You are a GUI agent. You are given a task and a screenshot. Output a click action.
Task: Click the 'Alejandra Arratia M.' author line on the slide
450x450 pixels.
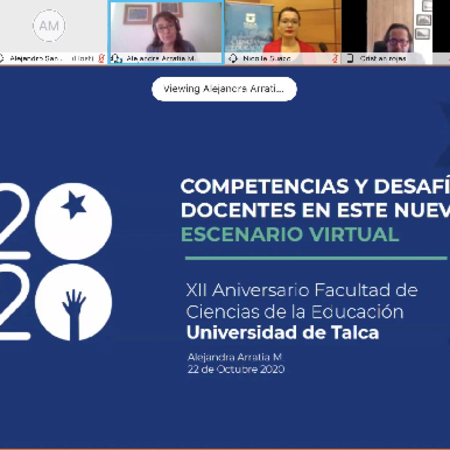(236, 357)
